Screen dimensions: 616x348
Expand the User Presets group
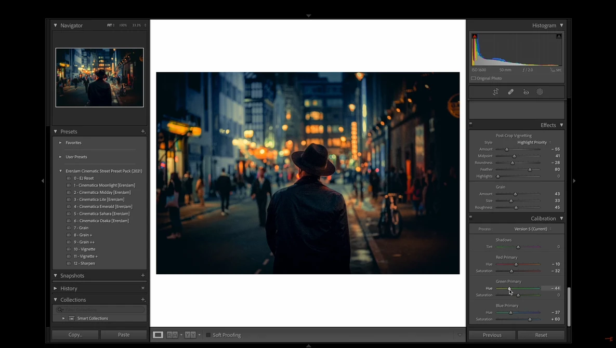point(60,157)
